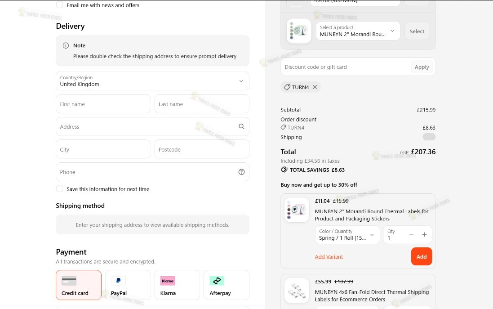The width and height of the screenshot is (493, 309).
Task: Check Save this information for next time
Action: pos(59,189)
